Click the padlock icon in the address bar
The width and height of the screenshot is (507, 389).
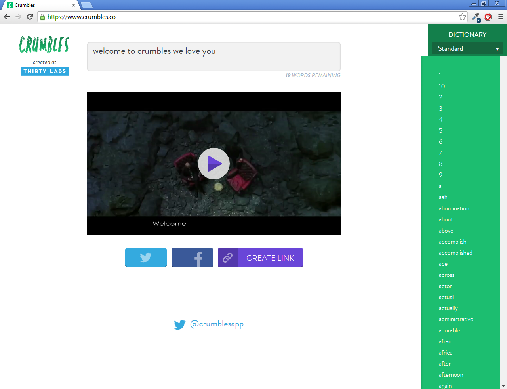42,17
